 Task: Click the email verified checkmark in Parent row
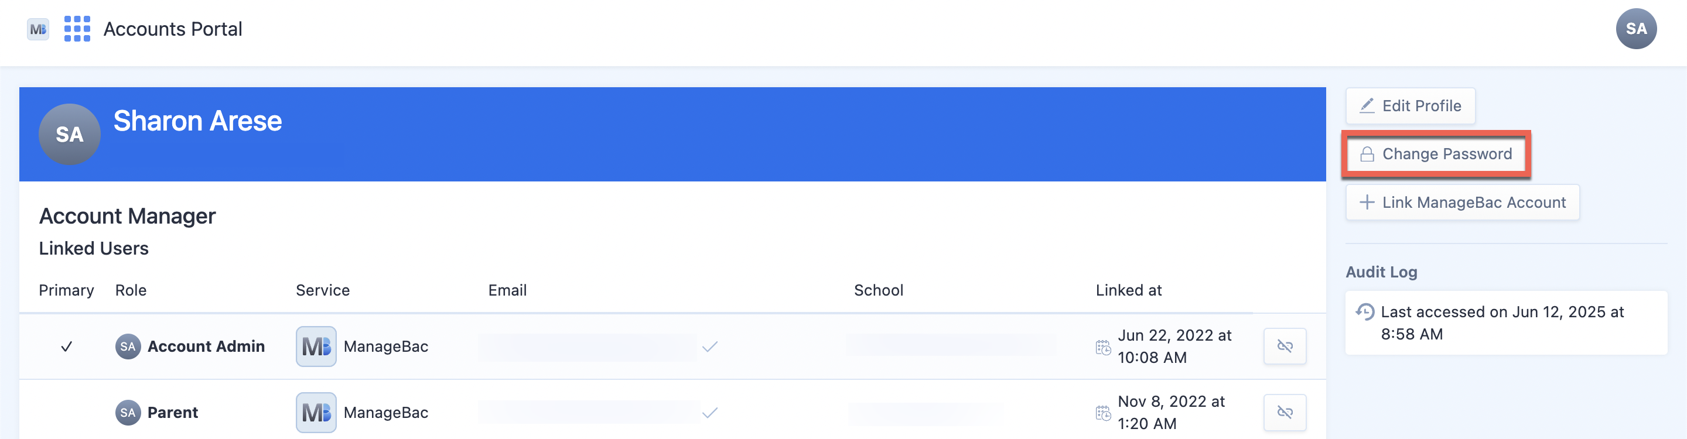coord(710,413)
